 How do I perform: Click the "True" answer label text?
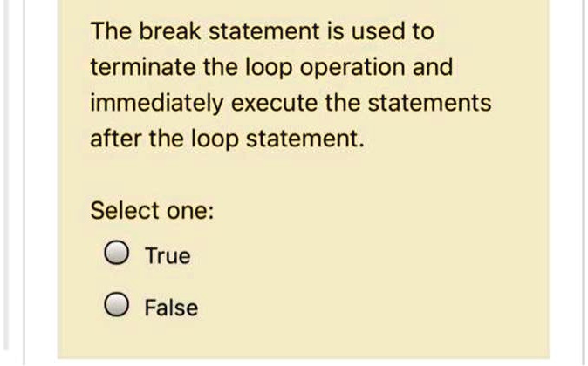[x=168, y=256]
